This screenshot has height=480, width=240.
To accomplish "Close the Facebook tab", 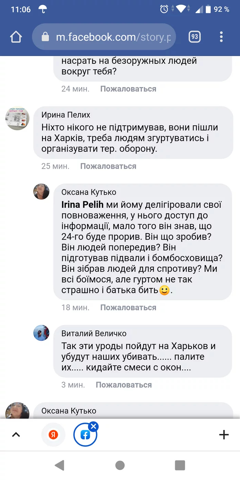I will [93, 427].
